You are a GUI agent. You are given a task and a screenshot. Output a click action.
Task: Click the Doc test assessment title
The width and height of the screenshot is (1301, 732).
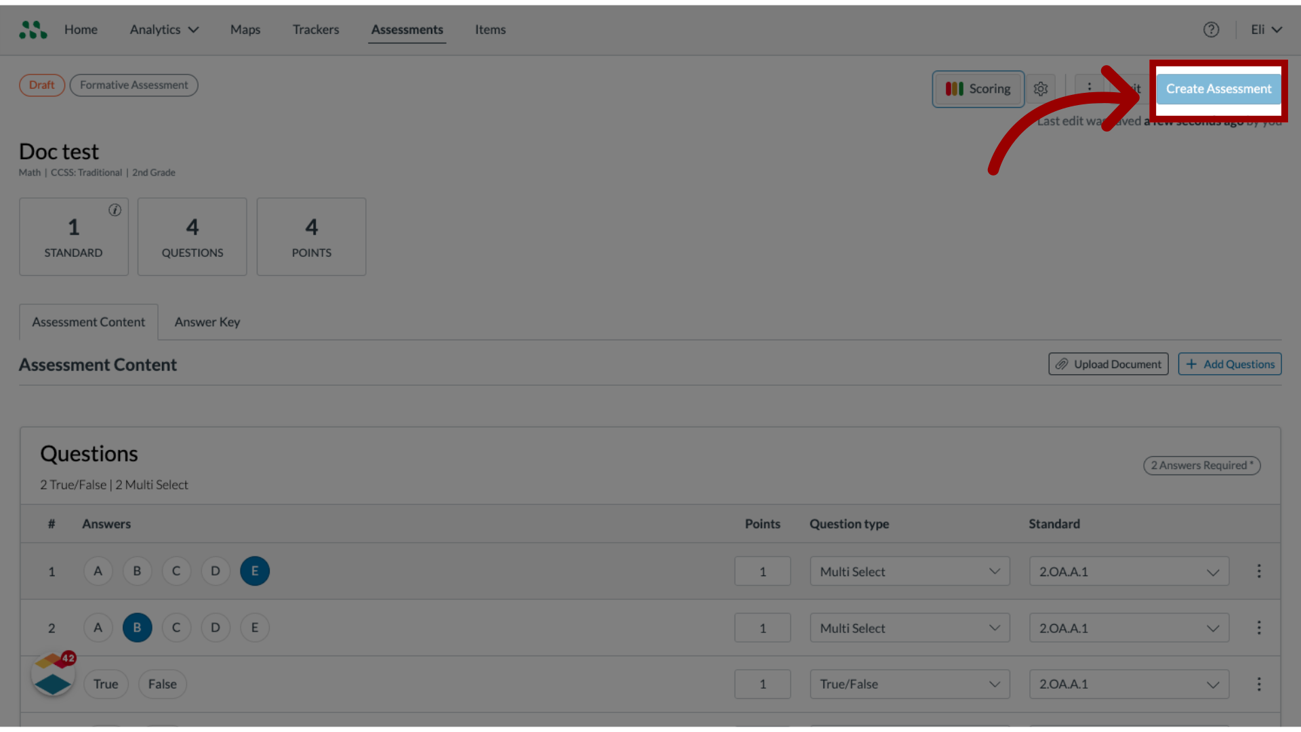coord(59,152)
